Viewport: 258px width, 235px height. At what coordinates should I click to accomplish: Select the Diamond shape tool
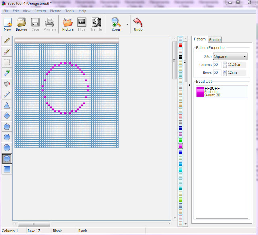(x=7, y=116)
